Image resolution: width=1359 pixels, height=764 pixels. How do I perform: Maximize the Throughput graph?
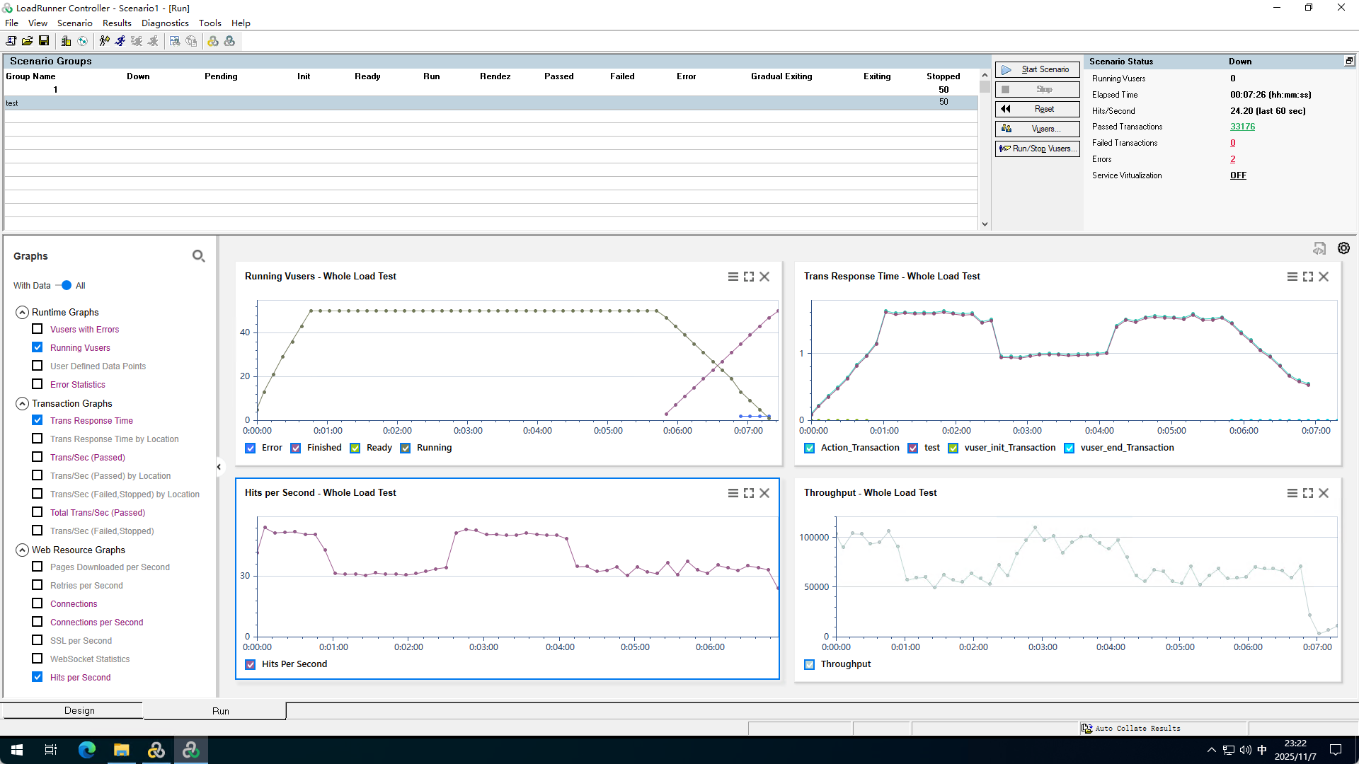1307,493
